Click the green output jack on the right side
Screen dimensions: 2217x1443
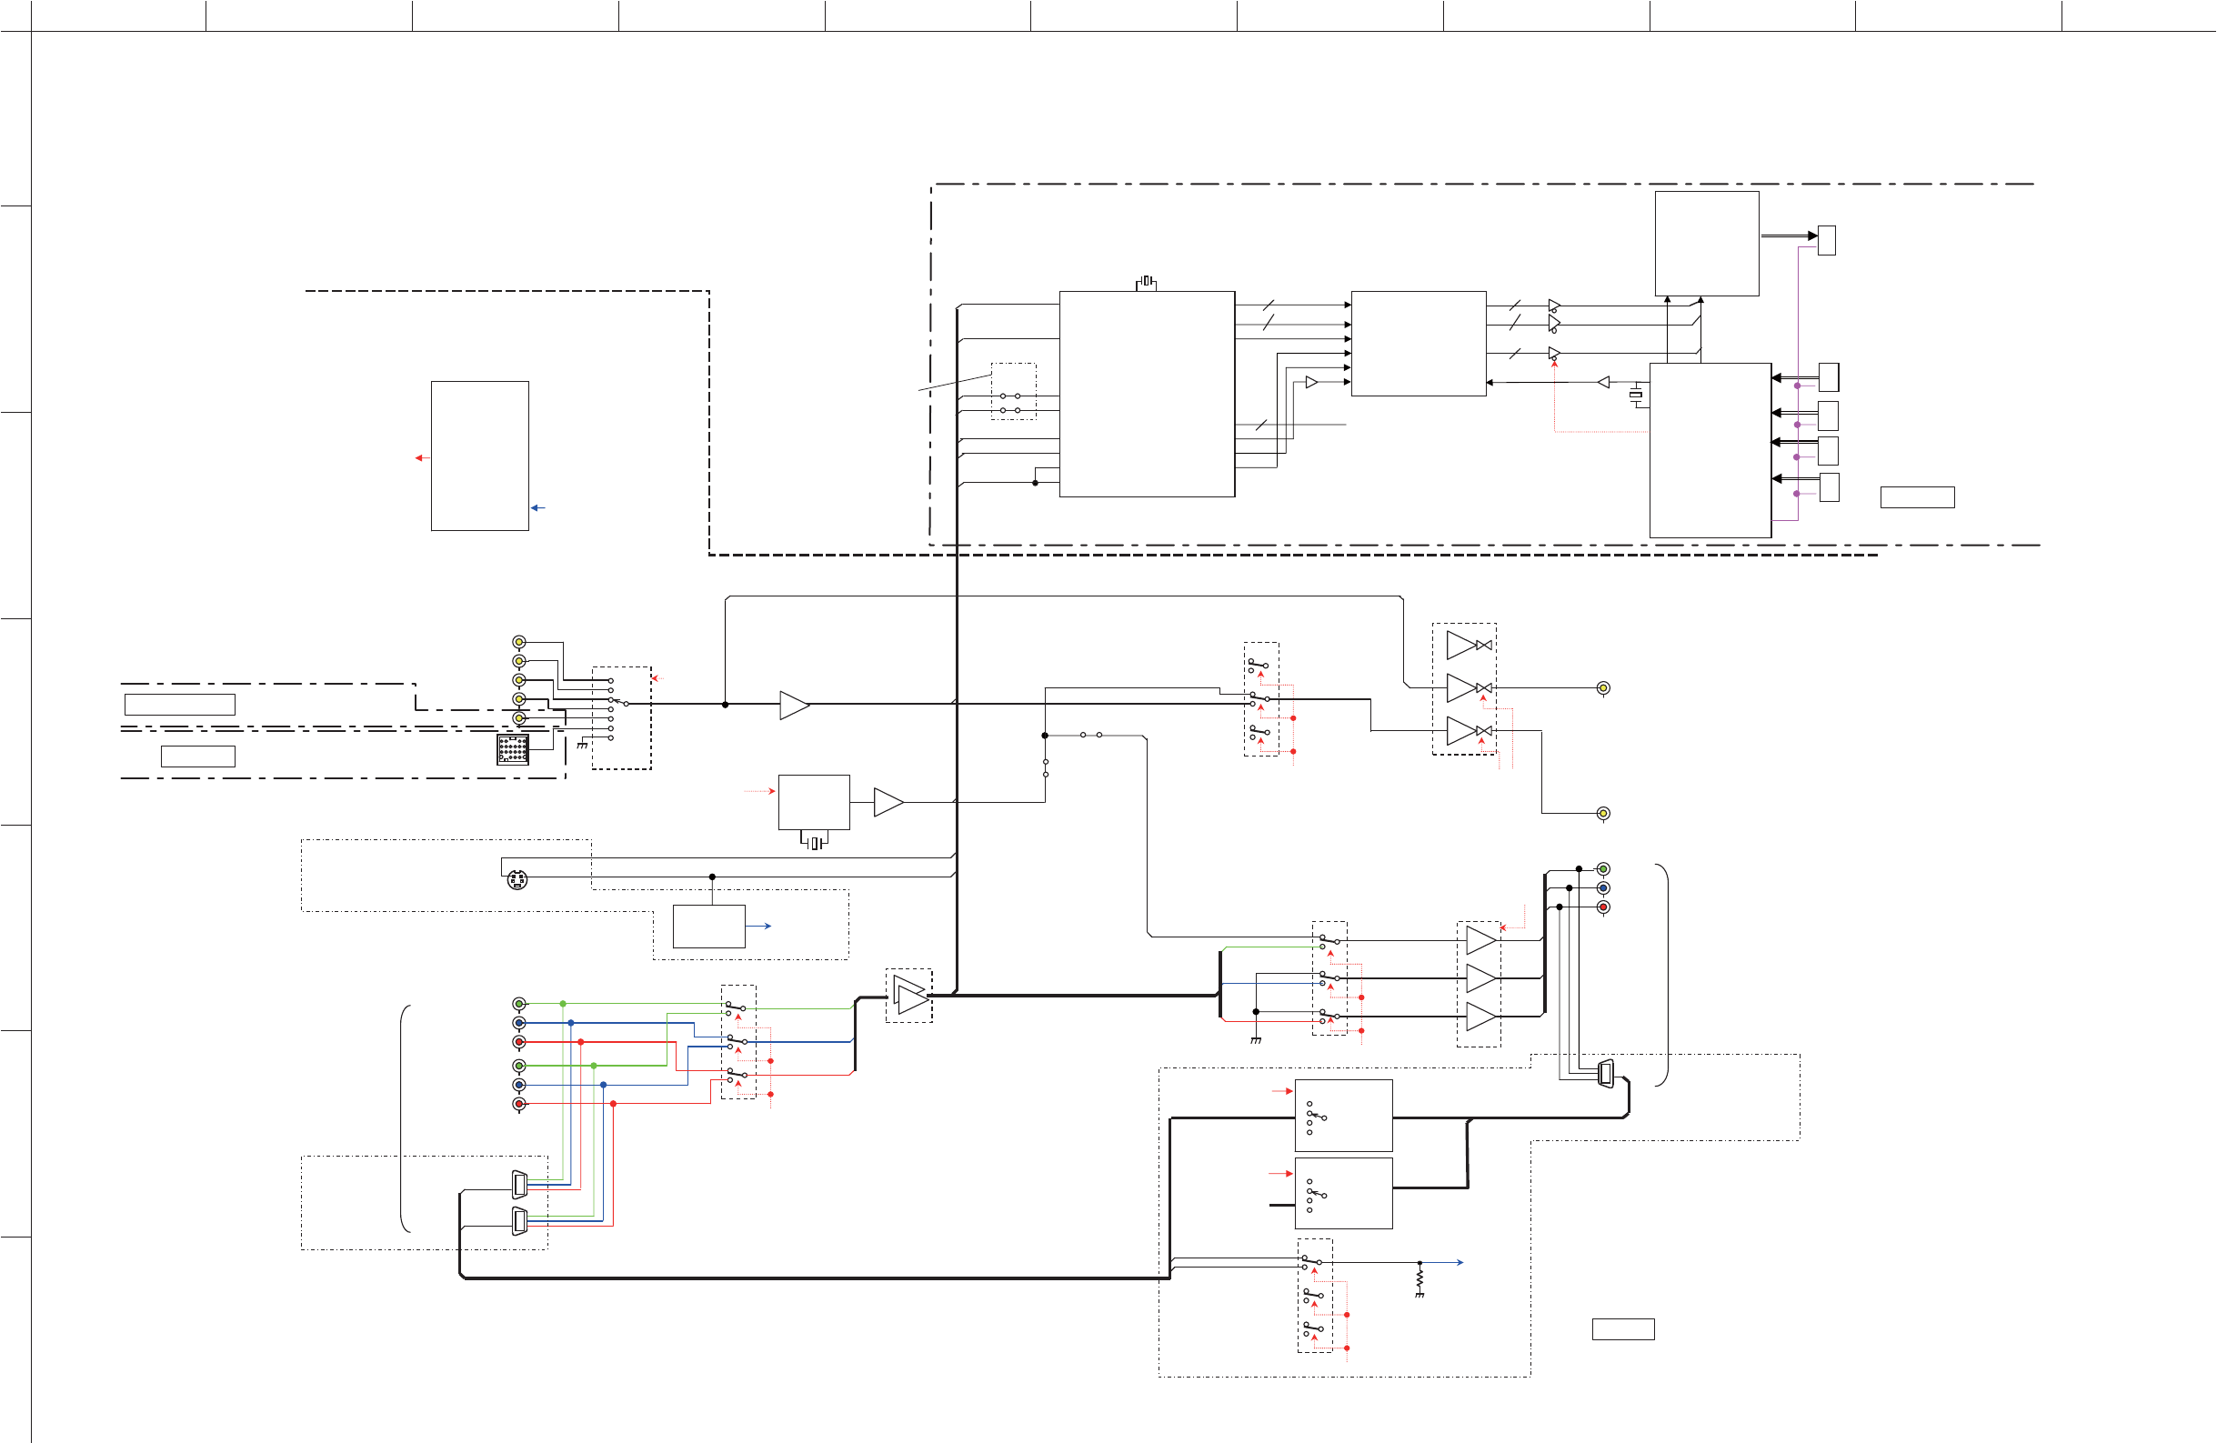click(1603, 869)
